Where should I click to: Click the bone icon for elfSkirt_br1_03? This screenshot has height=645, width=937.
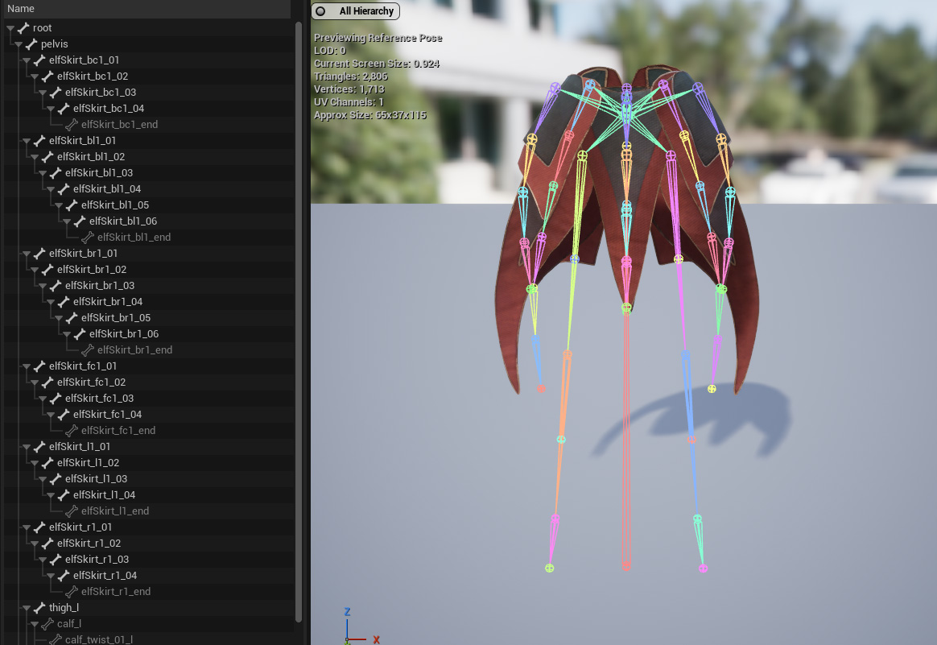coord(56,287)
